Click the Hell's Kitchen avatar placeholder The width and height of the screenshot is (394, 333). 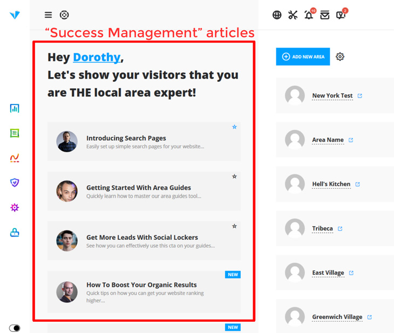click(x=295, y=184)
